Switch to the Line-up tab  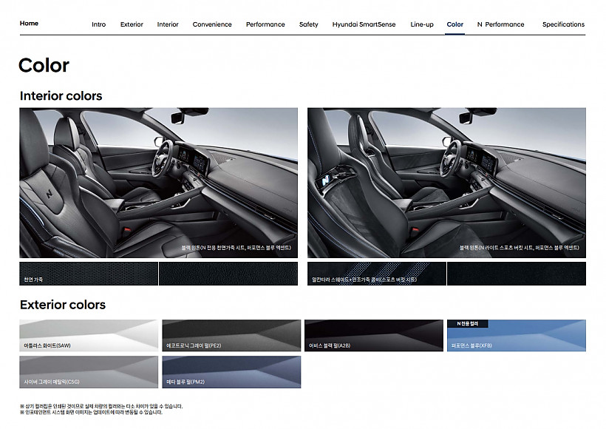click(422, 24)
